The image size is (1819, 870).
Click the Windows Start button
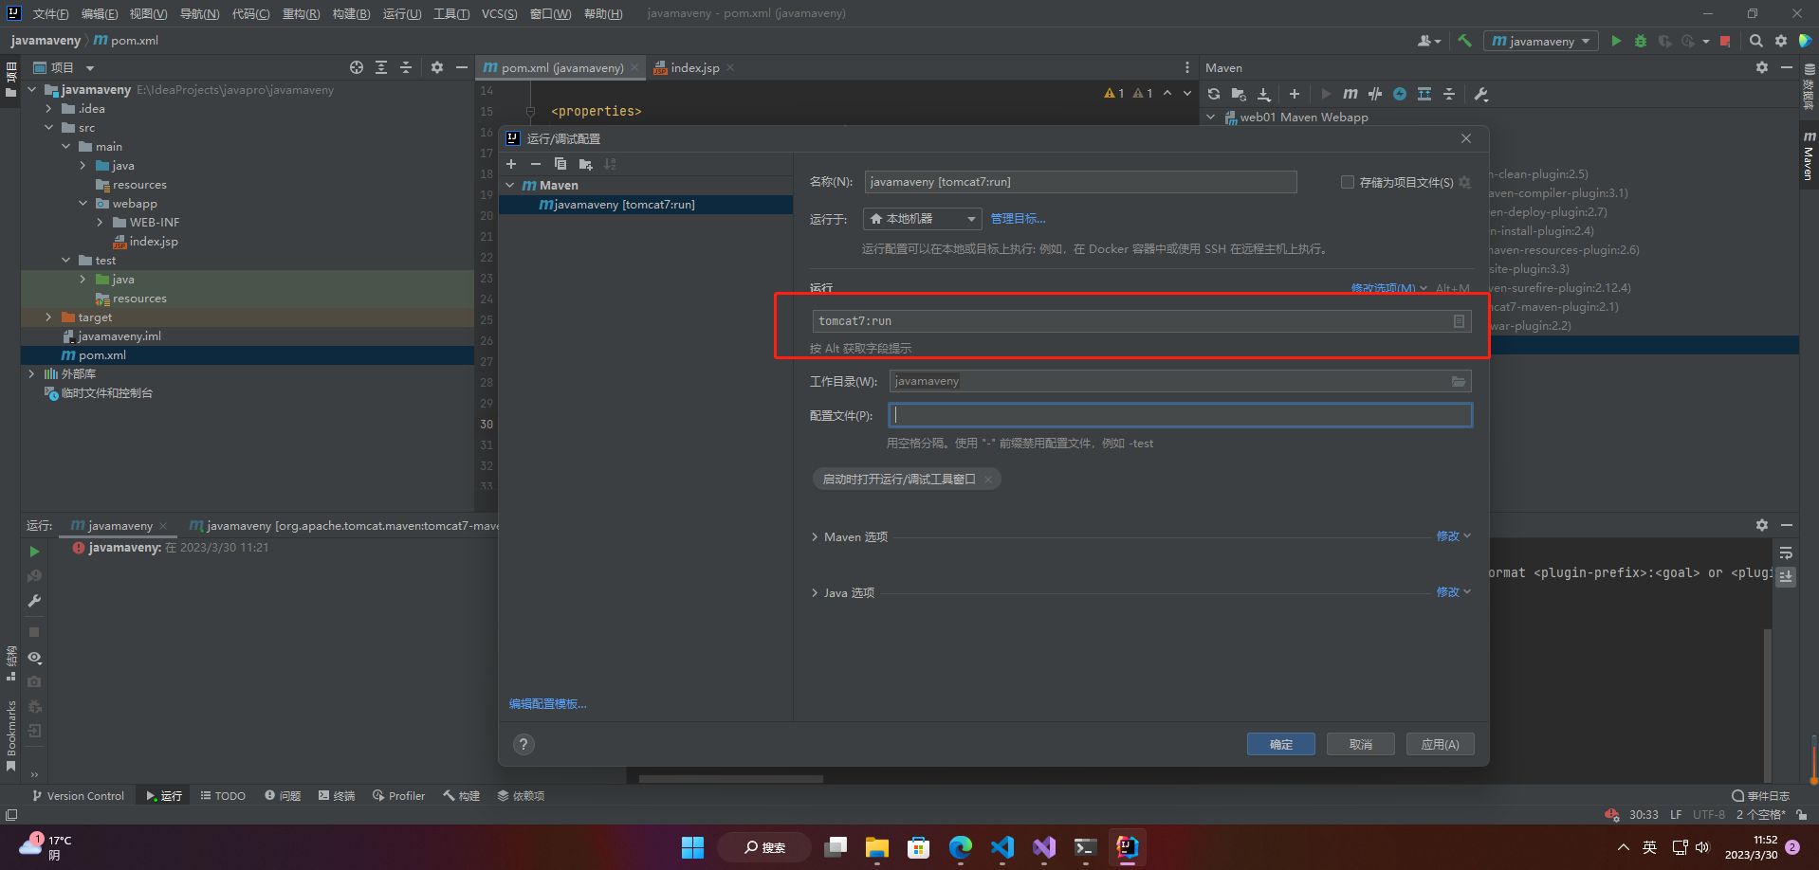693,847
